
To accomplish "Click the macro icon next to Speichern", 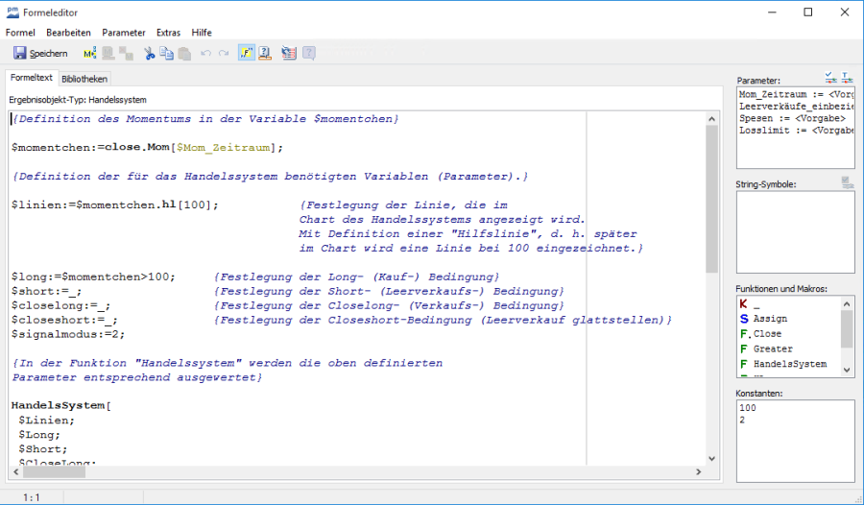I will [89, 54].
